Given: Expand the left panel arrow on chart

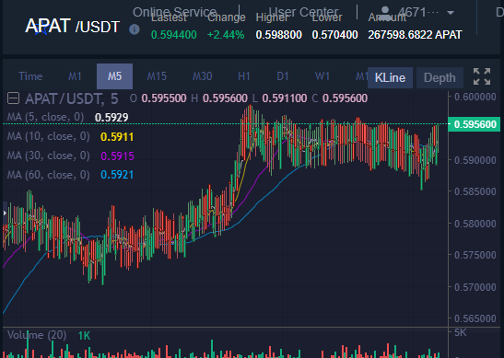Looking at the screenshot, I should point(5,213).
